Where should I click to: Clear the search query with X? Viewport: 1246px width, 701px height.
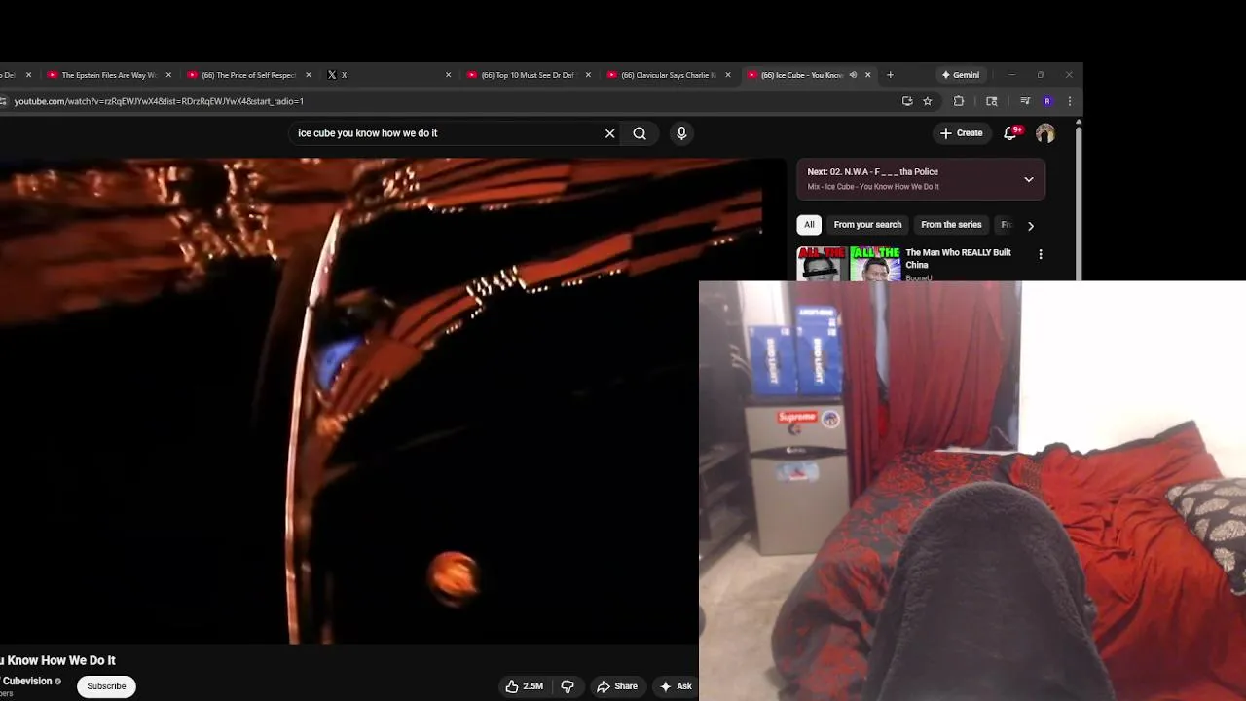pos(610,133)
